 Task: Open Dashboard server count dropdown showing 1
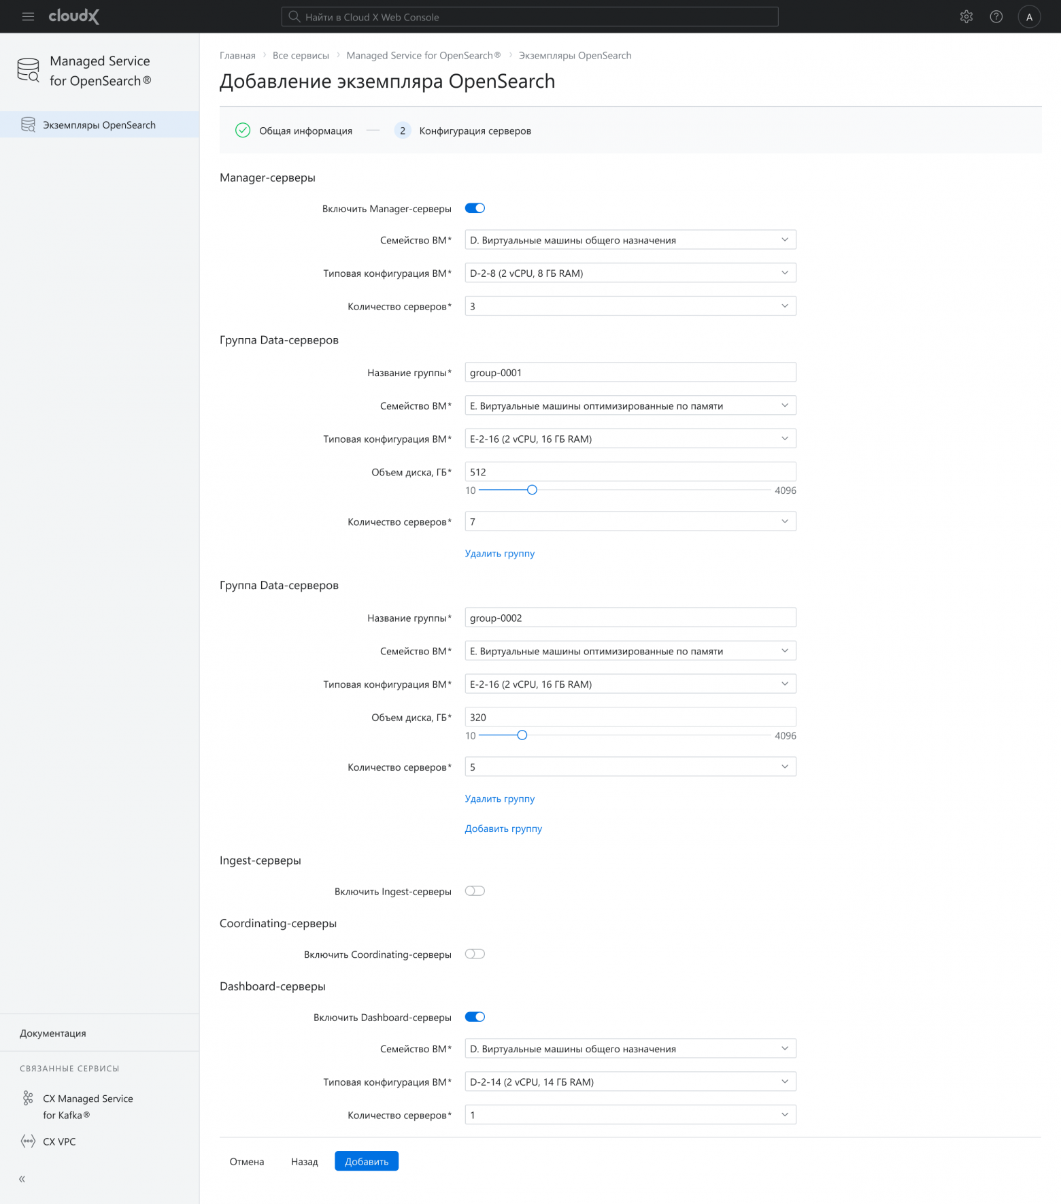click(630, 1115)
